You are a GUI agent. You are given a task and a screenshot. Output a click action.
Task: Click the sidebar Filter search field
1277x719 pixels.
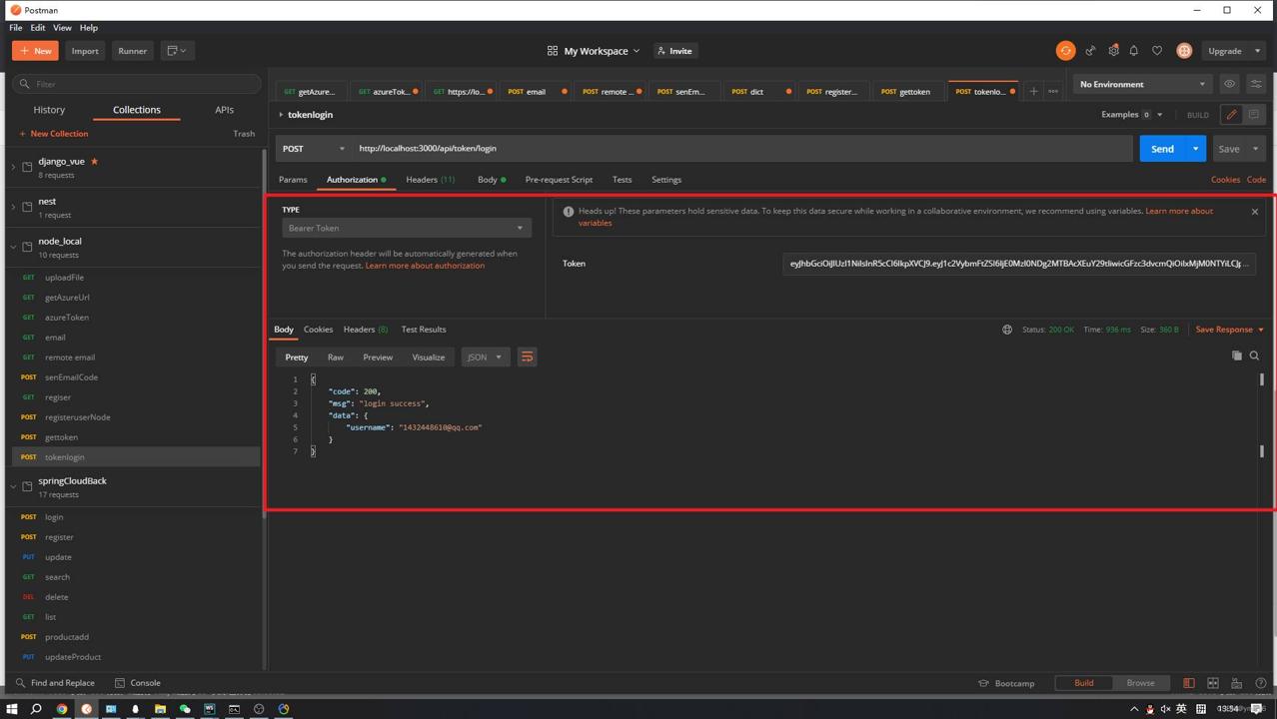point(137,84)
